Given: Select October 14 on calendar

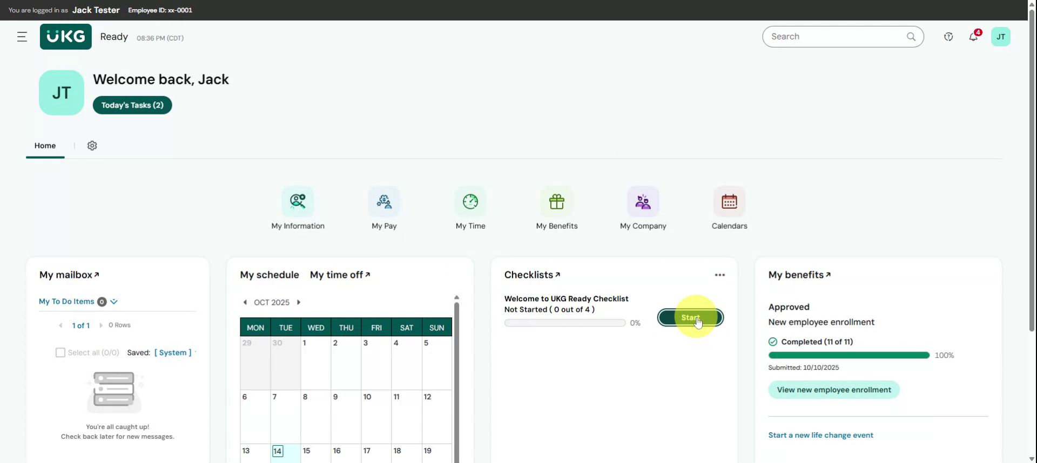Looking at the screenshot, I should click(285, 453).
